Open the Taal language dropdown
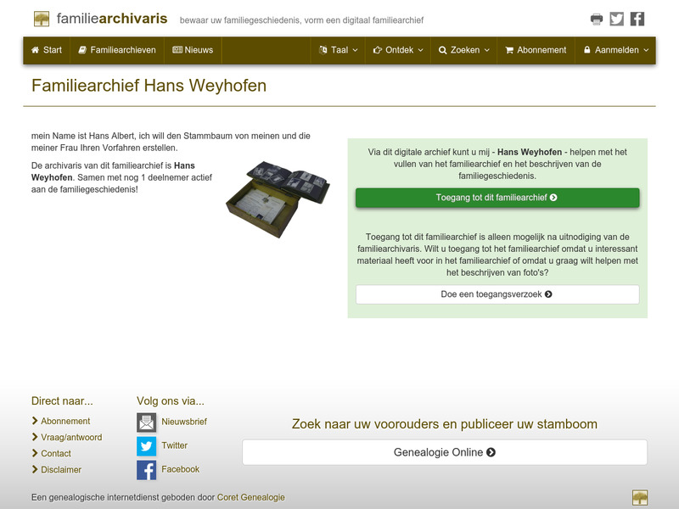This screenshot has height=509, width=679. point(336,50)
